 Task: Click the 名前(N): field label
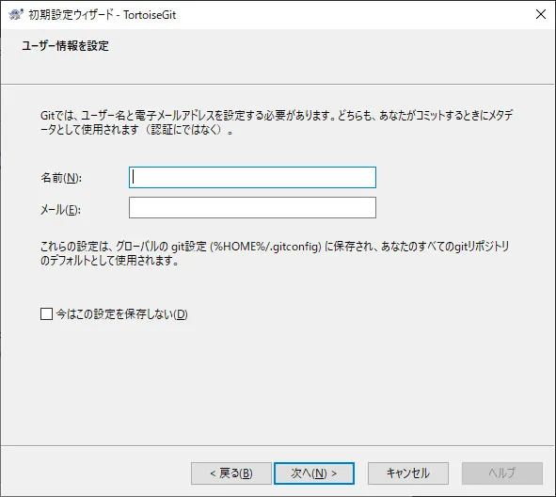(x=61, y=178)
